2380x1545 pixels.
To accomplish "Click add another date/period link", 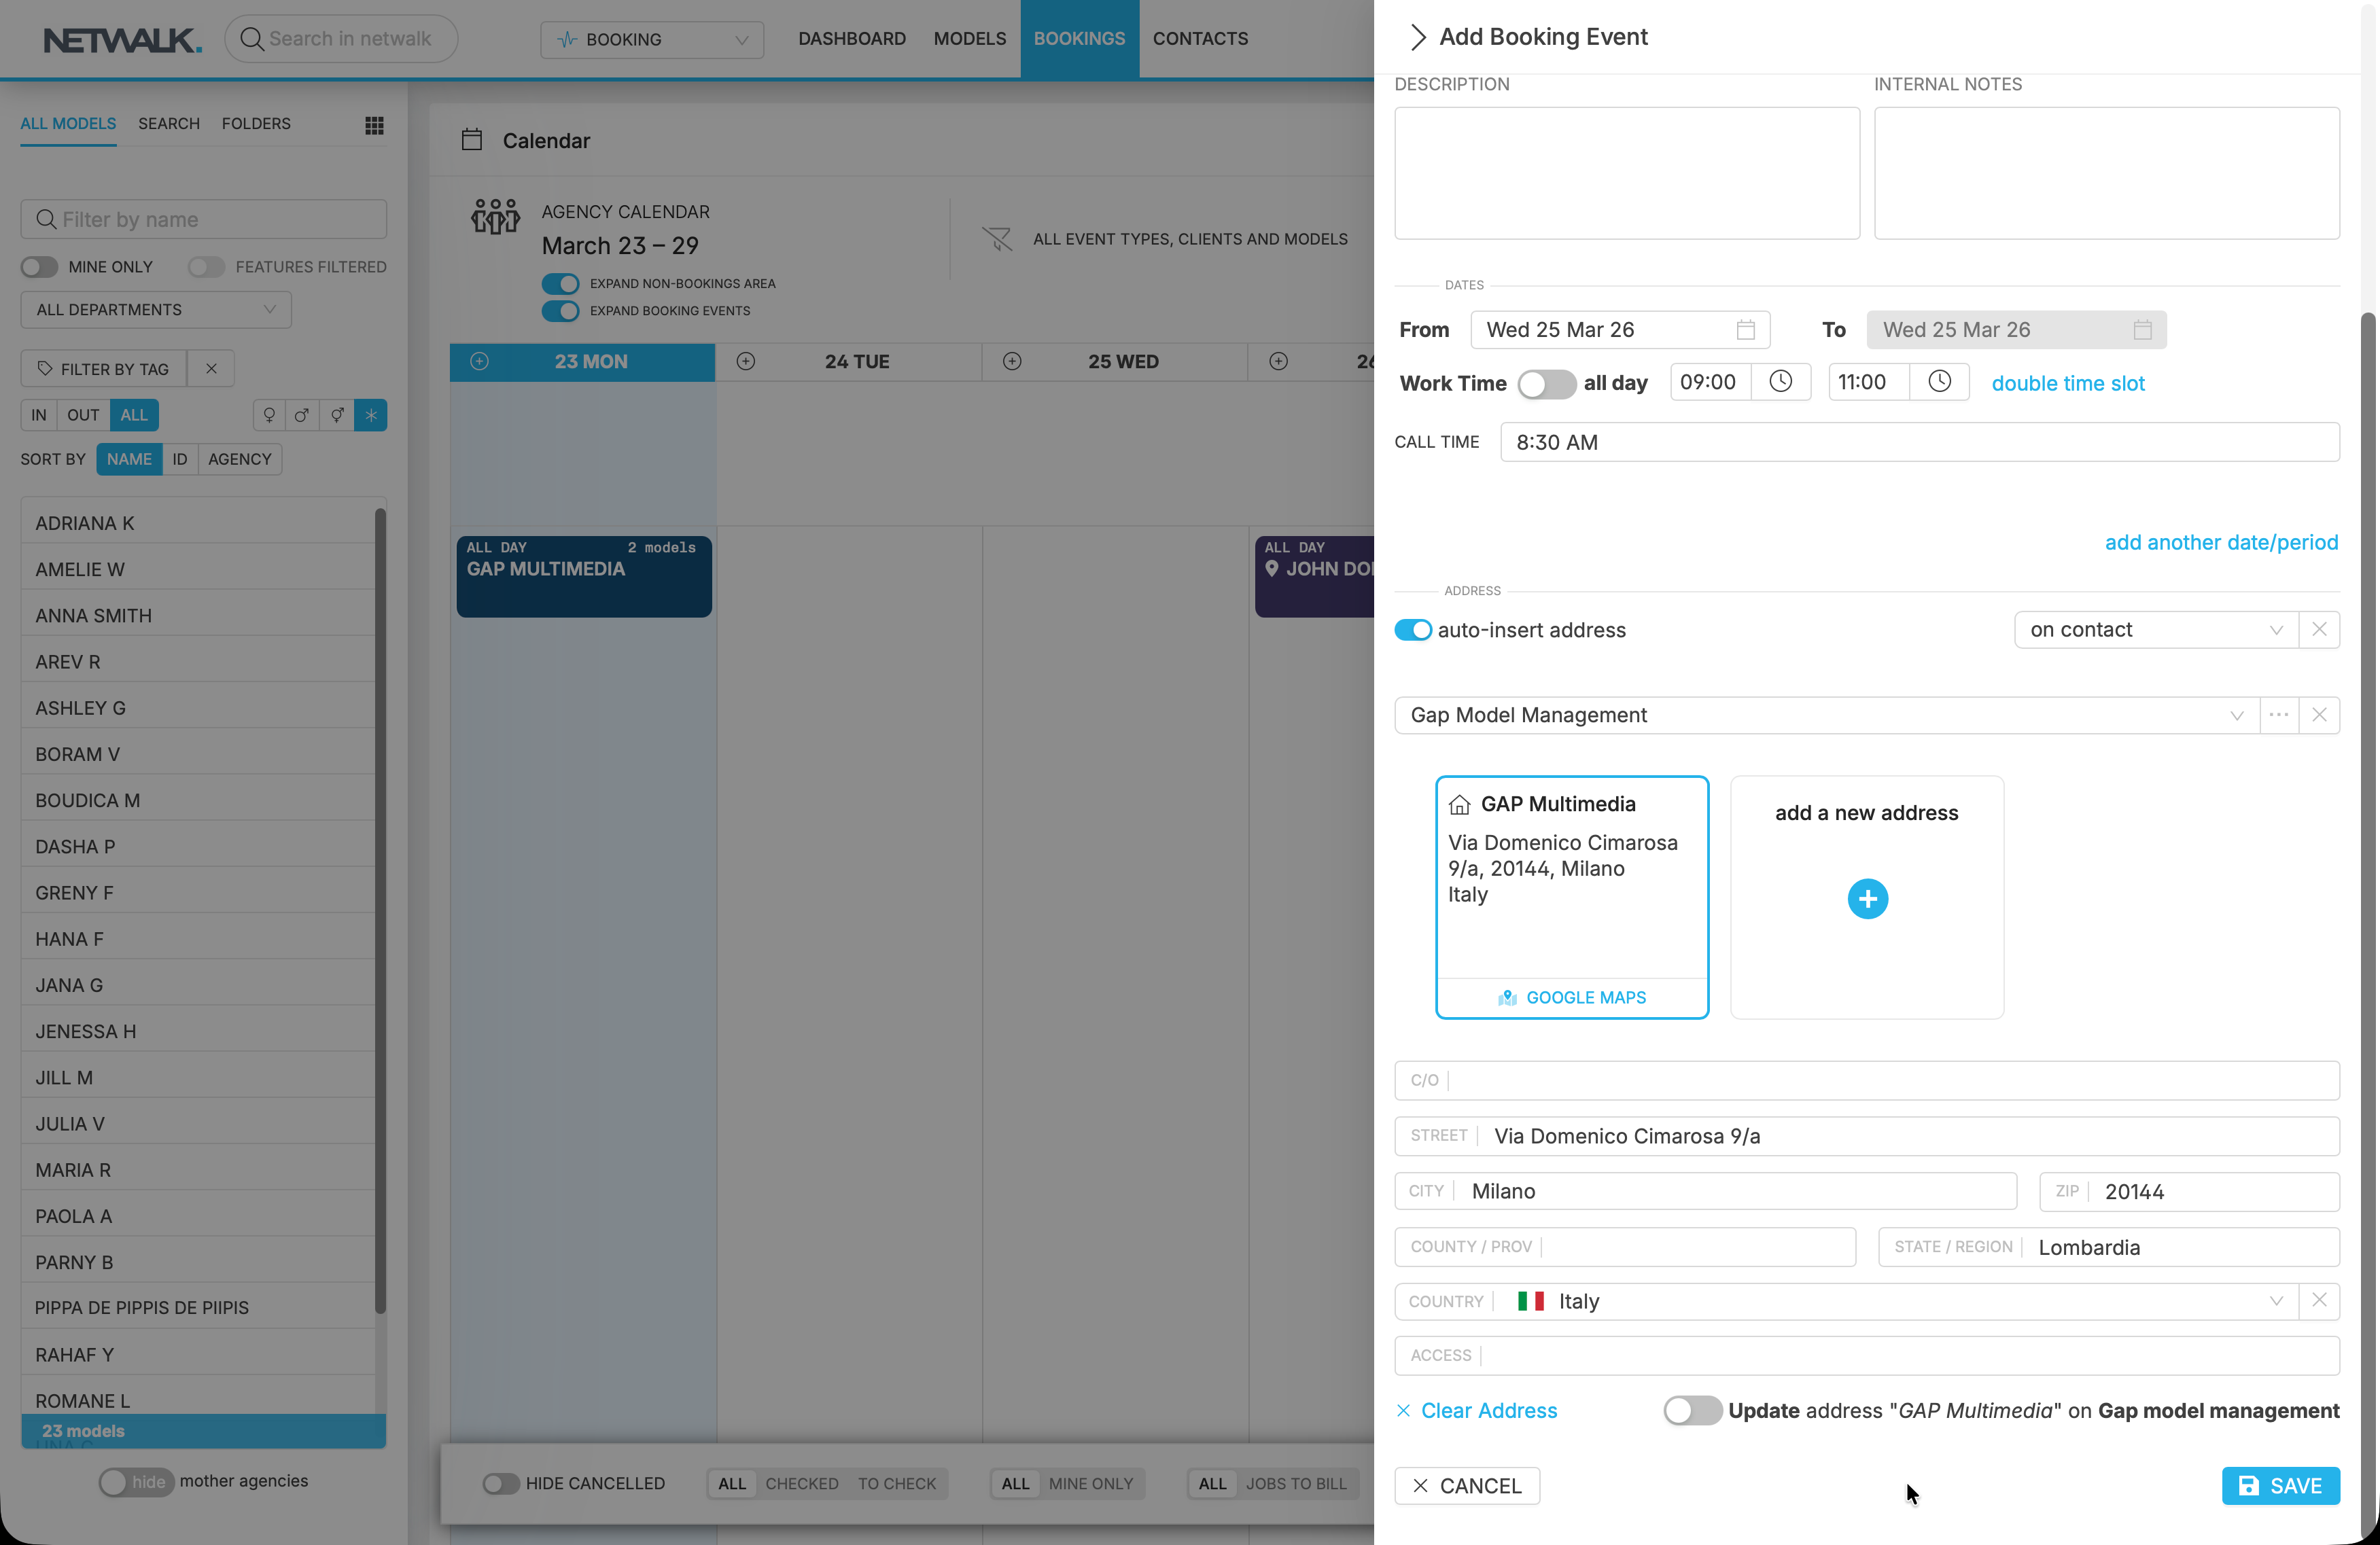I will pos(2221,542).
